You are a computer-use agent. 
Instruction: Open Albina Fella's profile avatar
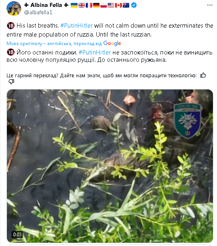click(14, 9)
